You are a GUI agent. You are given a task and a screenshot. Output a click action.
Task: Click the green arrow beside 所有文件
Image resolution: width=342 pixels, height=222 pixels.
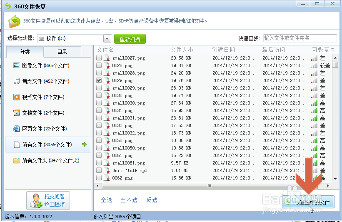click(84, 145)
